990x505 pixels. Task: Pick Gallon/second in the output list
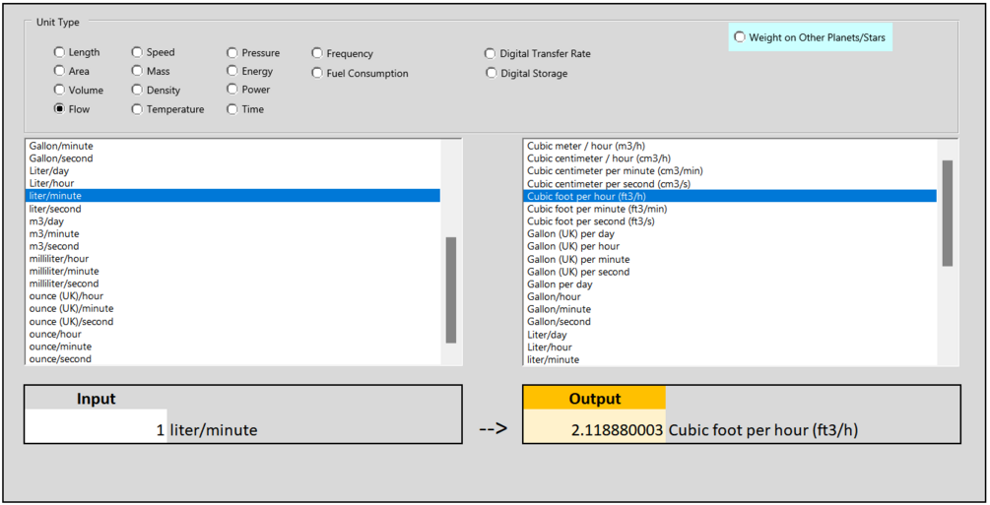coord(730,321)
